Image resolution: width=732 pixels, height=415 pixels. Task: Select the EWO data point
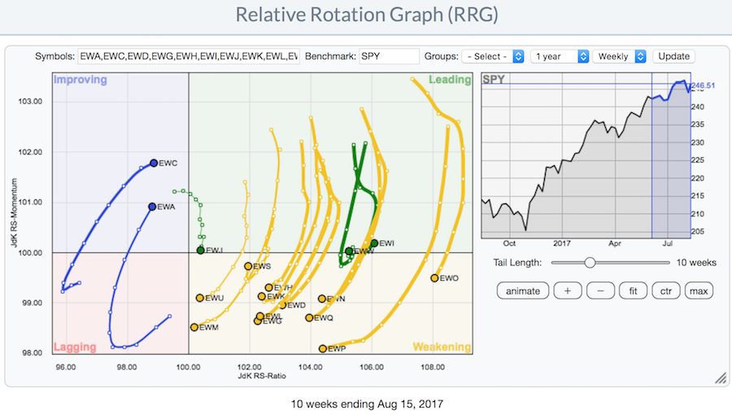(x=434, y=278)
